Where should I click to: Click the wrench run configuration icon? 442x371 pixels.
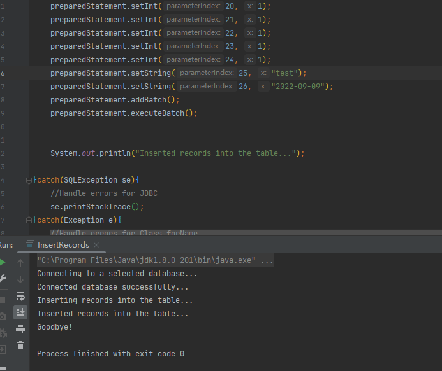point(3,279)
